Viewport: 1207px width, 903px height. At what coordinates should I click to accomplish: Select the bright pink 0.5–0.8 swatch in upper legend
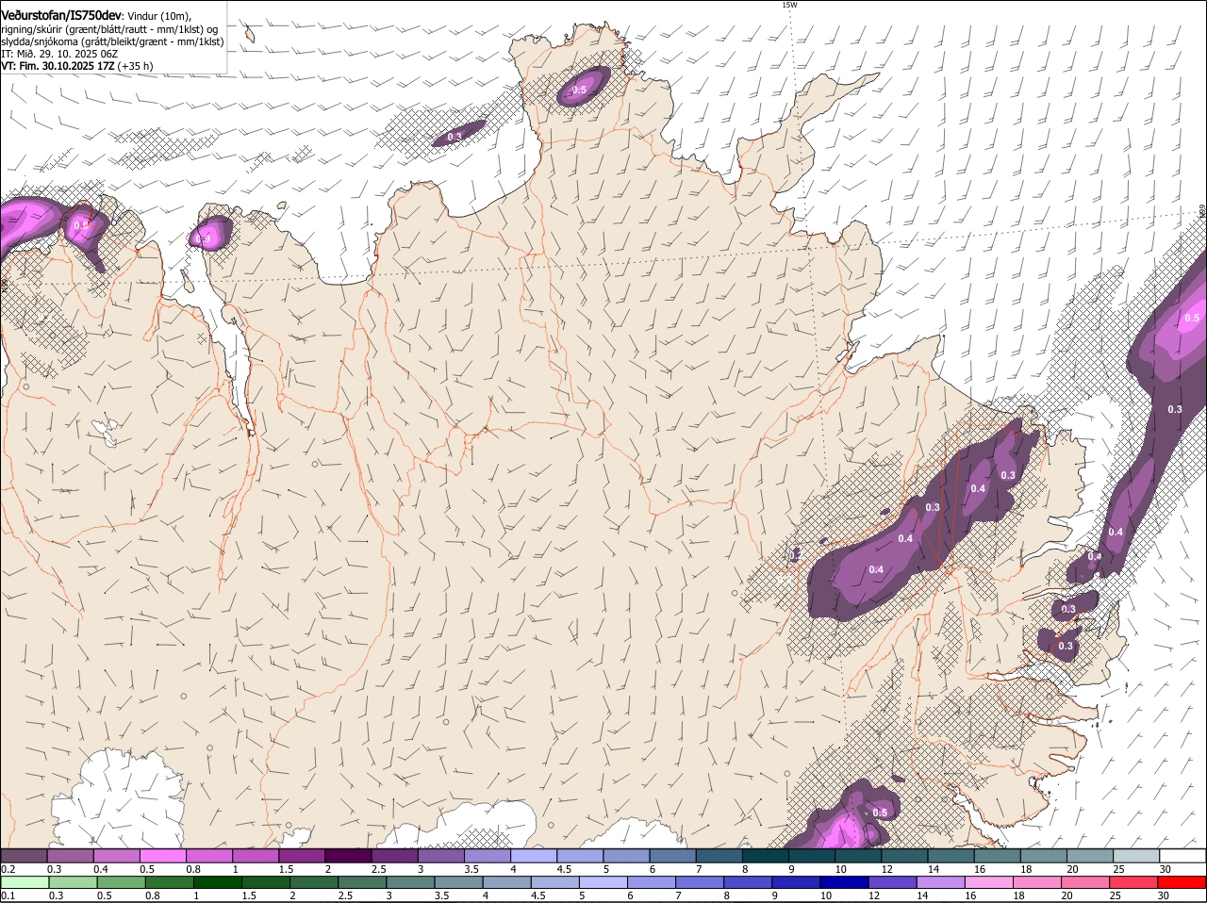[163, 855]
